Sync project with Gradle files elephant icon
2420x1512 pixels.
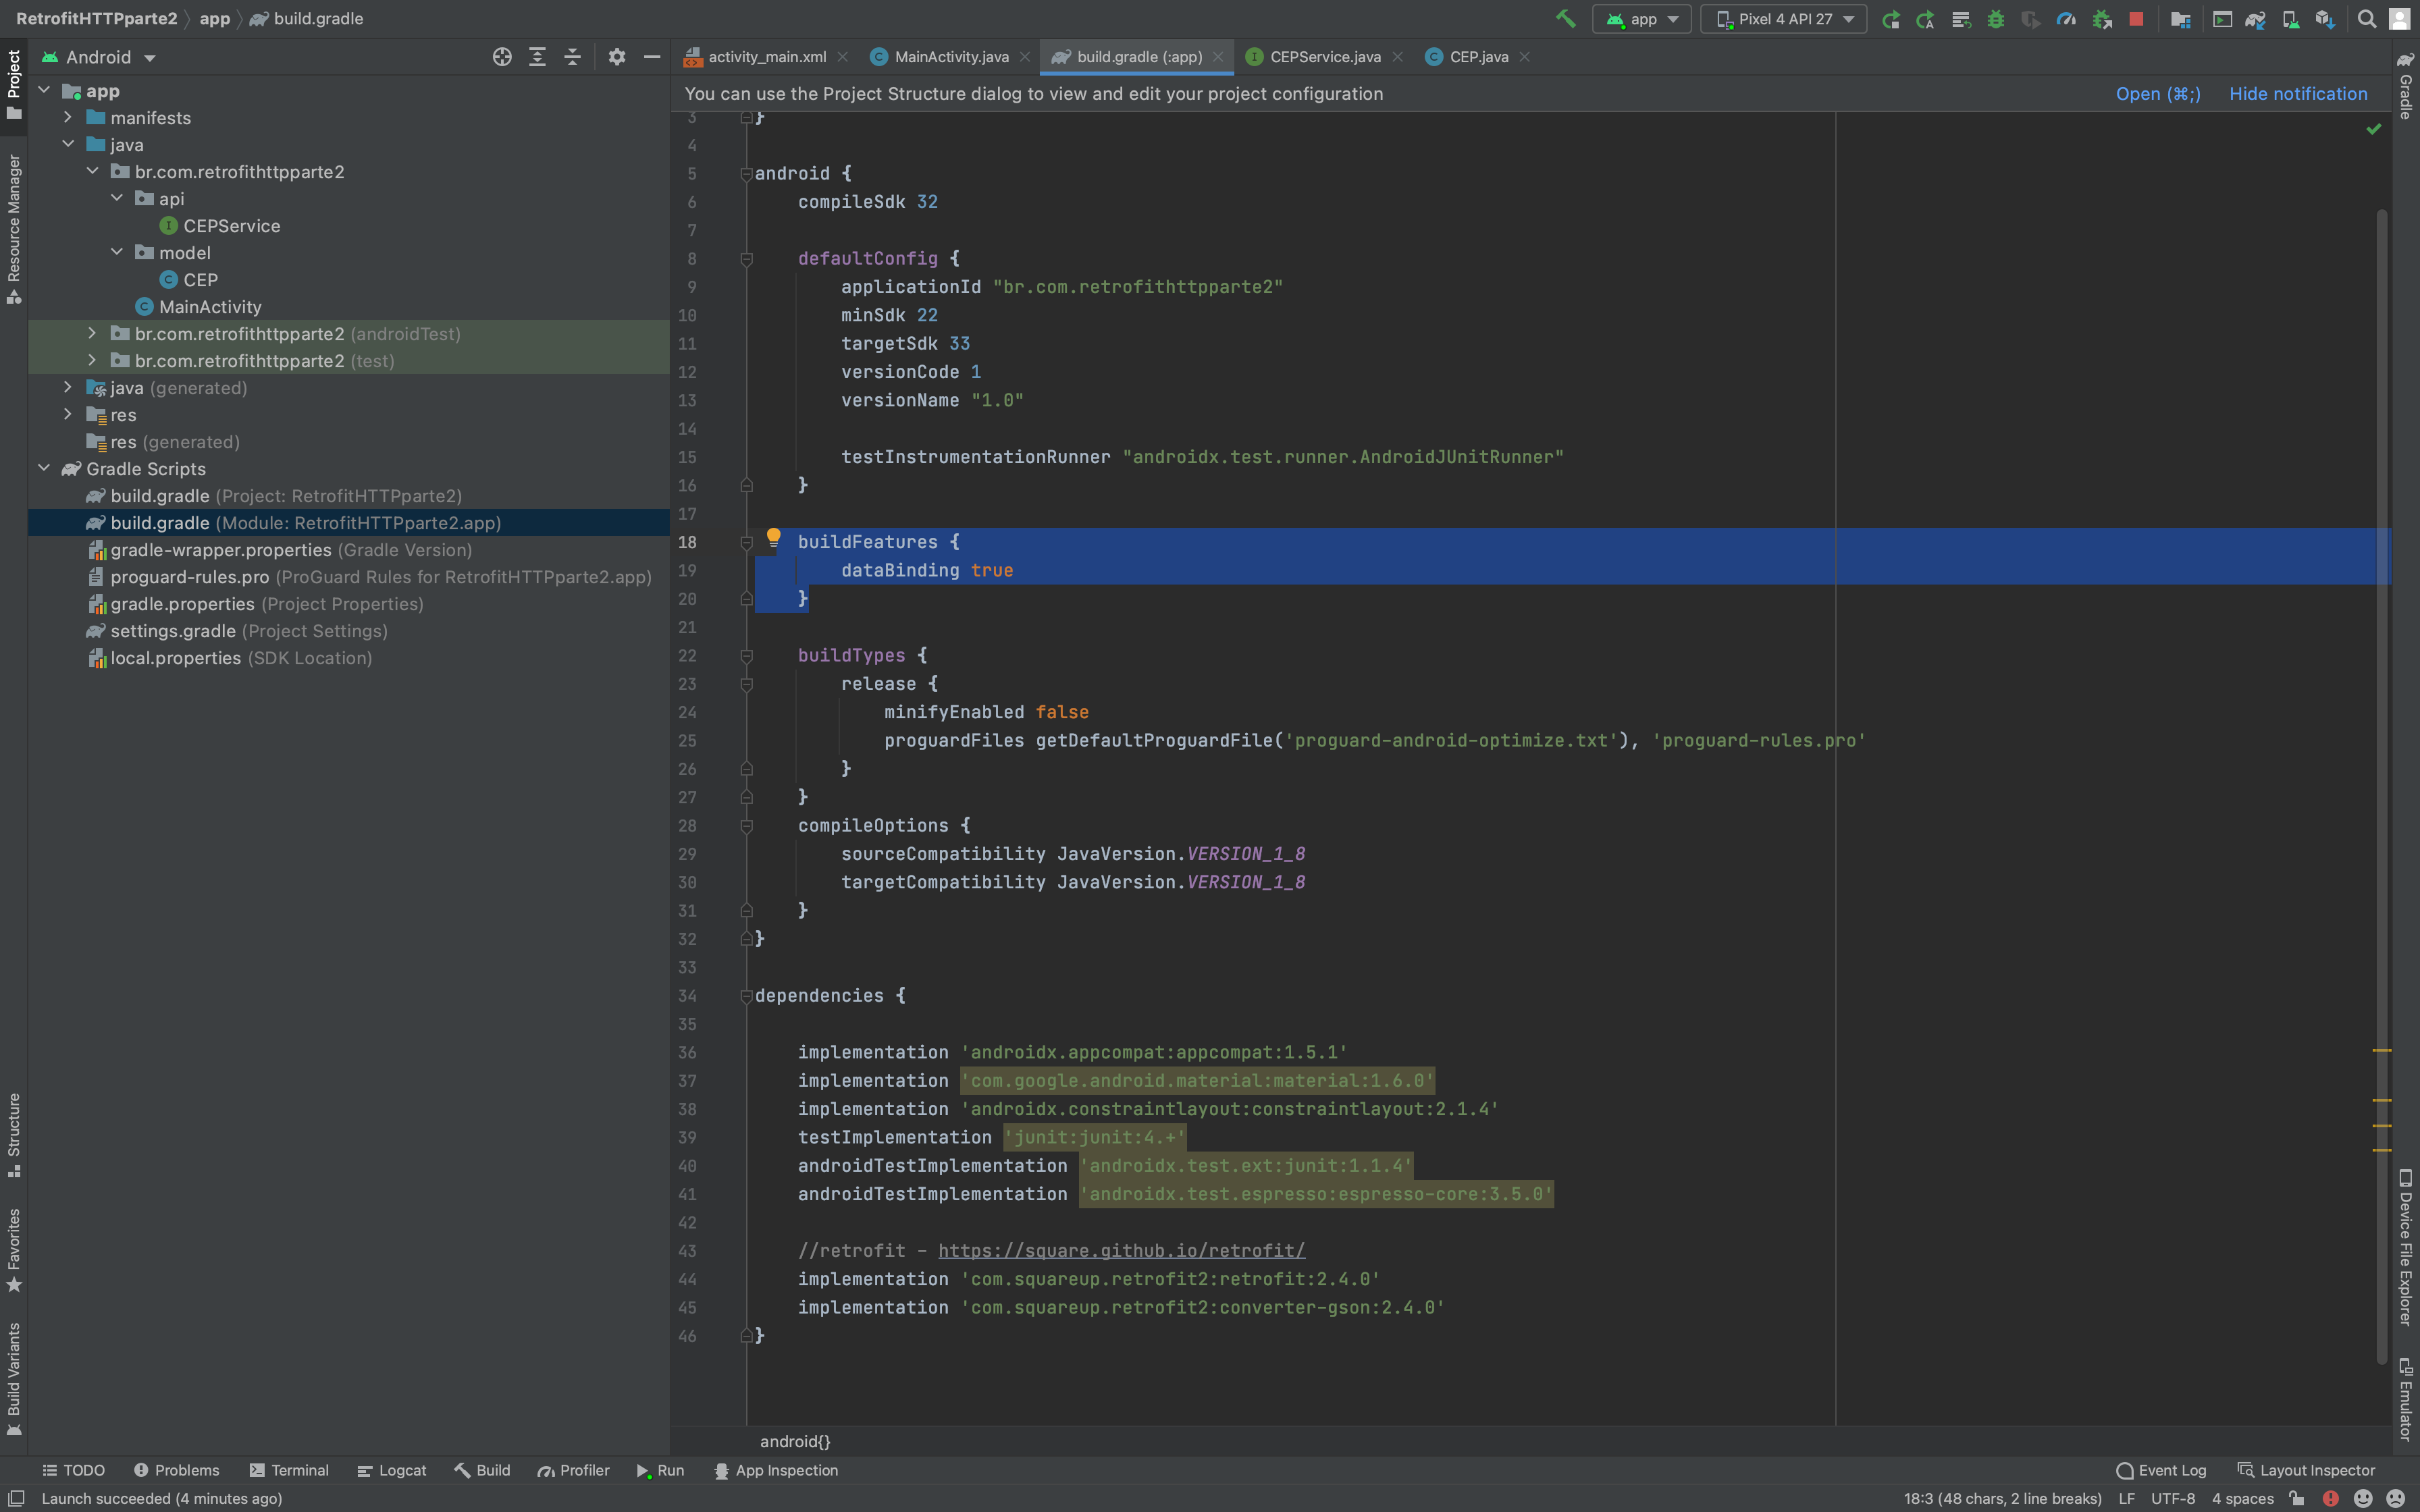tap(2256, 19)
